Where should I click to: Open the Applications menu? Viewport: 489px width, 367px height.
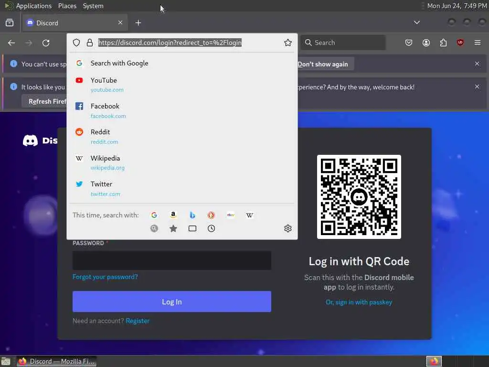34,6
